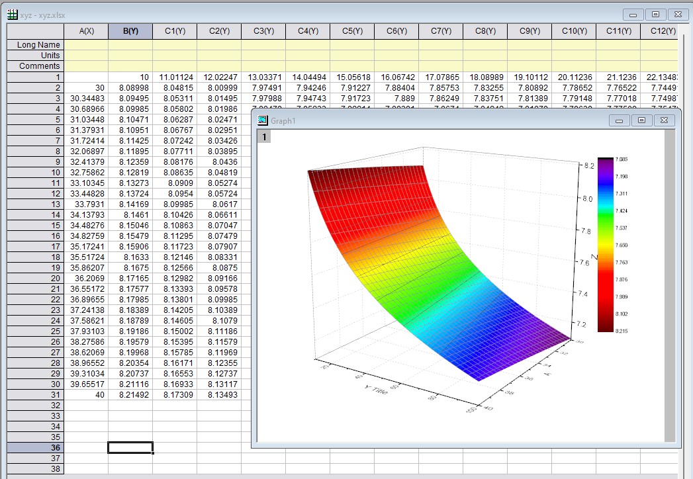Restore the xyz worksheet window
The height and width of the screenshot is (479, 693).
655,14
